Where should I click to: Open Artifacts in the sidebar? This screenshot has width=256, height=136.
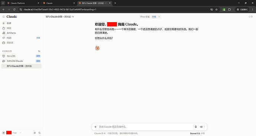pyautogui.click(x=22, y=33)
